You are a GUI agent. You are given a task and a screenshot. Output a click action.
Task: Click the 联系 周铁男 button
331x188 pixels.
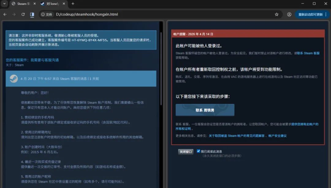[x=205, y=110]
